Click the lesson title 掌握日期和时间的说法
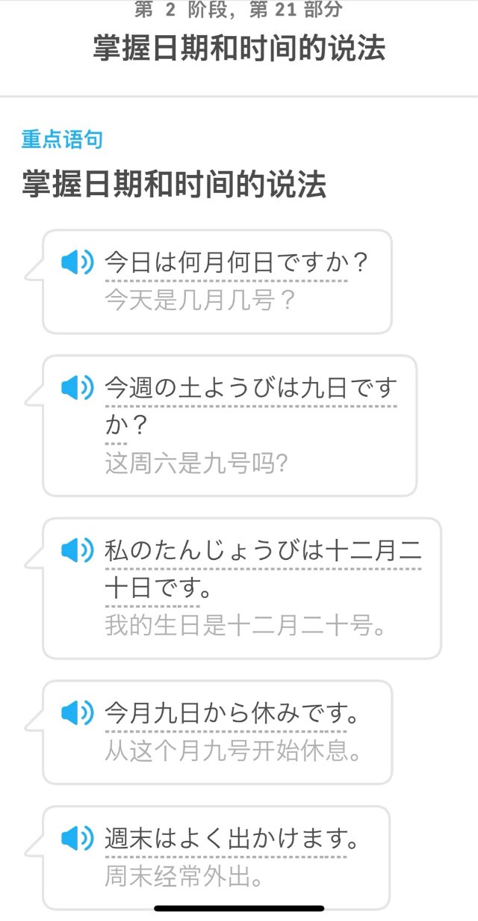This screenshot has height=921, width=478. click(x=239, y=46)
